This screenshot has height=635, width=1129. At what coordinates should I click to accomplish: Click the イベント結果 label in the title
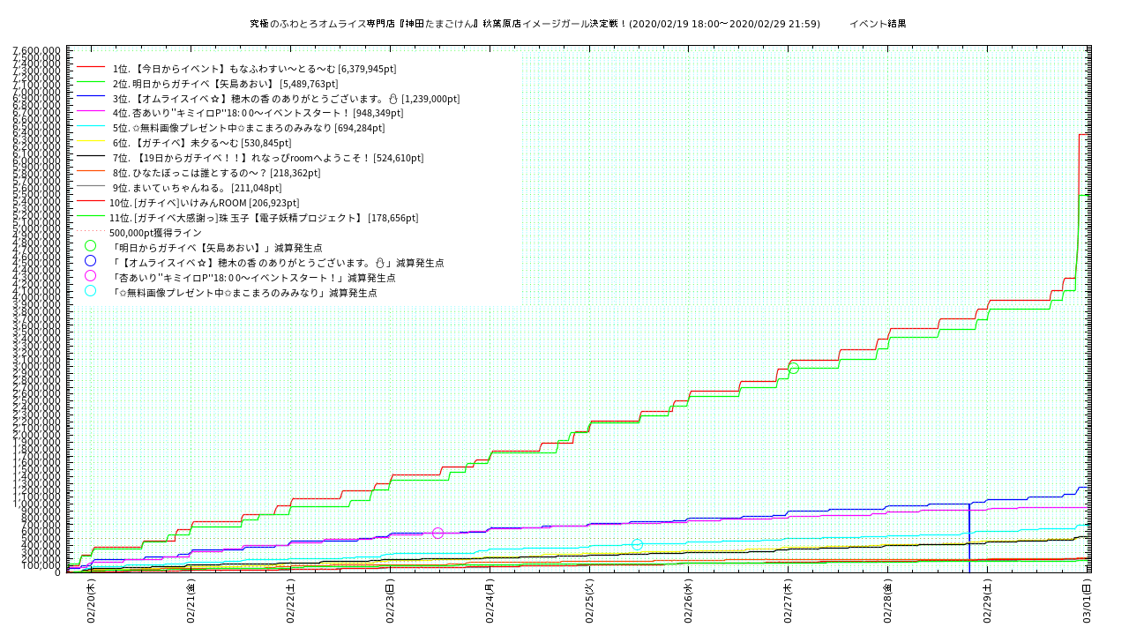878,24
